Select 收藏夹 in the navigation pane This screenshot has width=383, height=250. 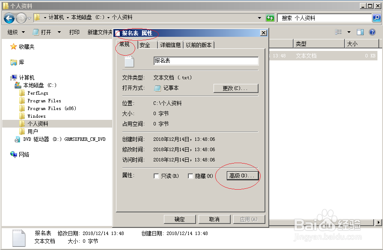pos(27,47)
